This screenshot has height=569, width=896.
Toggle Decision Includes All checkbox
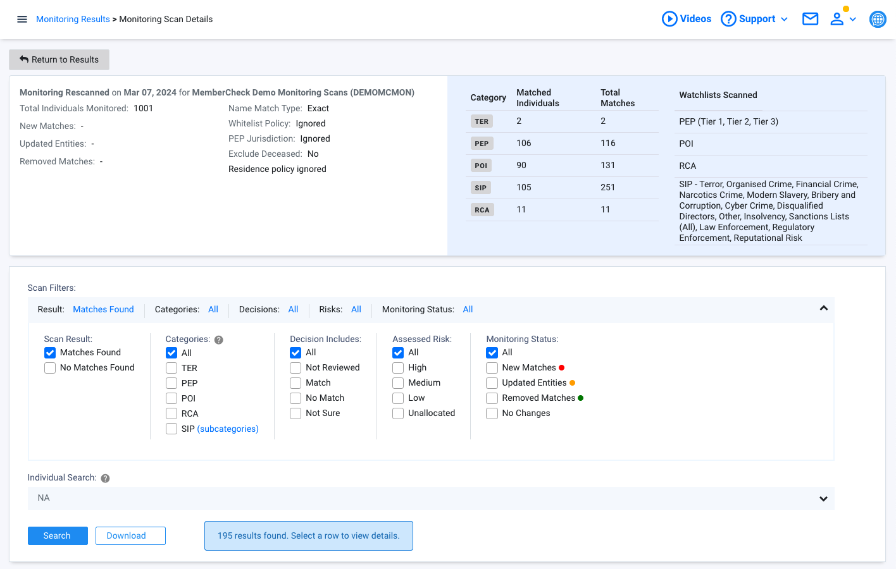[x=296, y=353]
